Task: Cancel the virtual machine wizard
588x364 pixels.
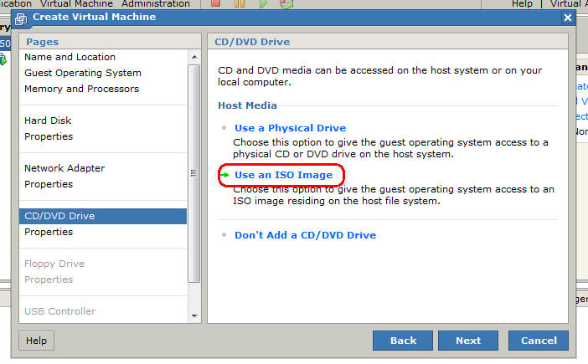Action: tap(539, 341)
